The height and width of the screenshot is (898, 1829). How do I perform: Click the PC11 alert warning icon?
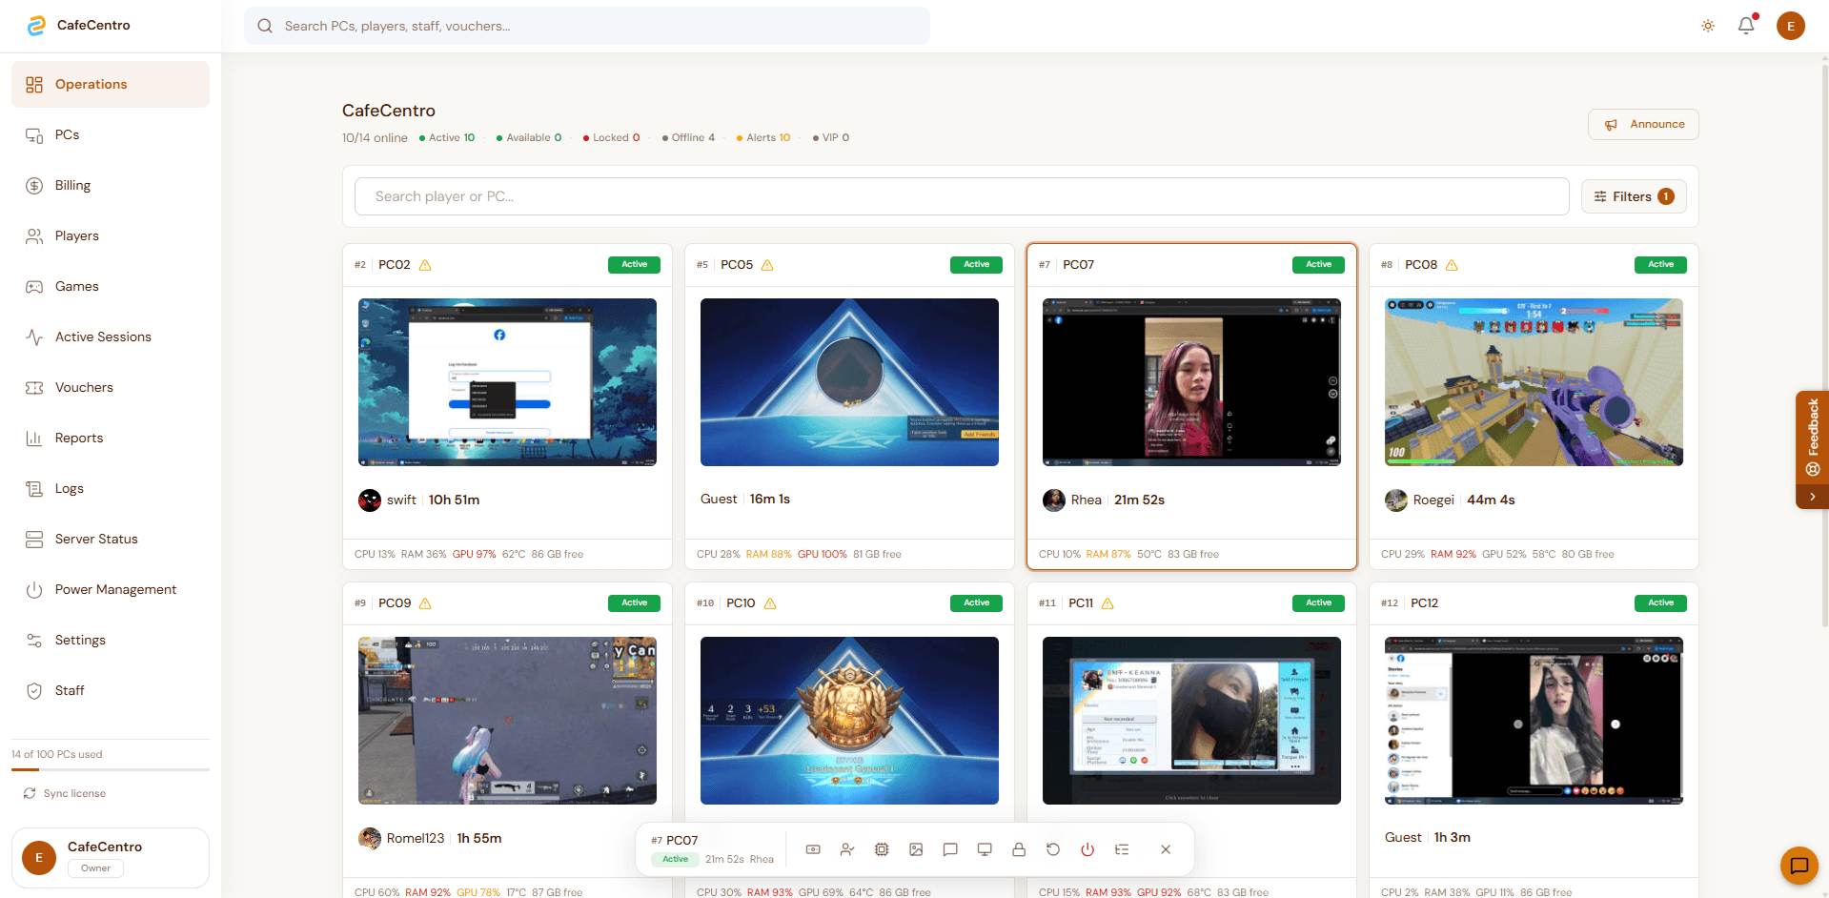coord(1108,603)
